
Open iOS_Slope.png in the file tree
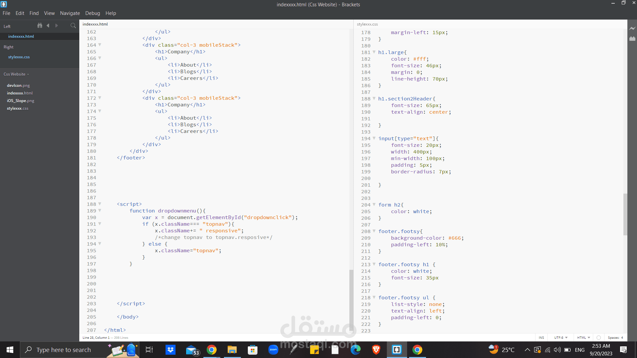point(21,101)
